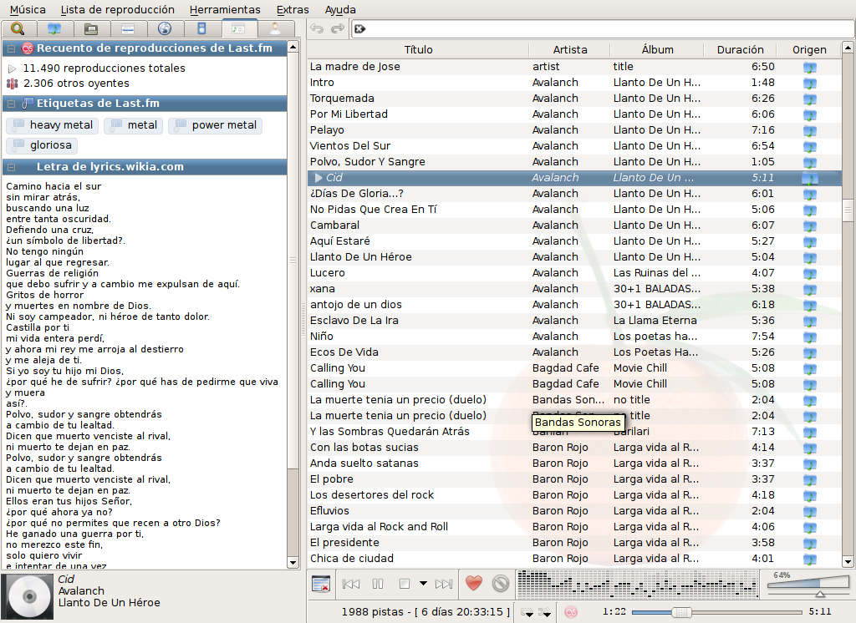The image size is (856, 623).
Task: Open the repeat mode dropdown
Action: (527, 613)
